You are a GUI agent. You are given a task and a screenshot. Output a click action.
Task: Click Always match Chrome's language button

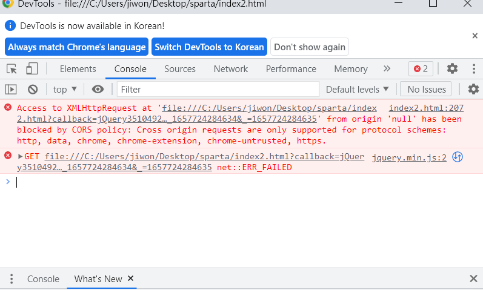tap(77, 47)
